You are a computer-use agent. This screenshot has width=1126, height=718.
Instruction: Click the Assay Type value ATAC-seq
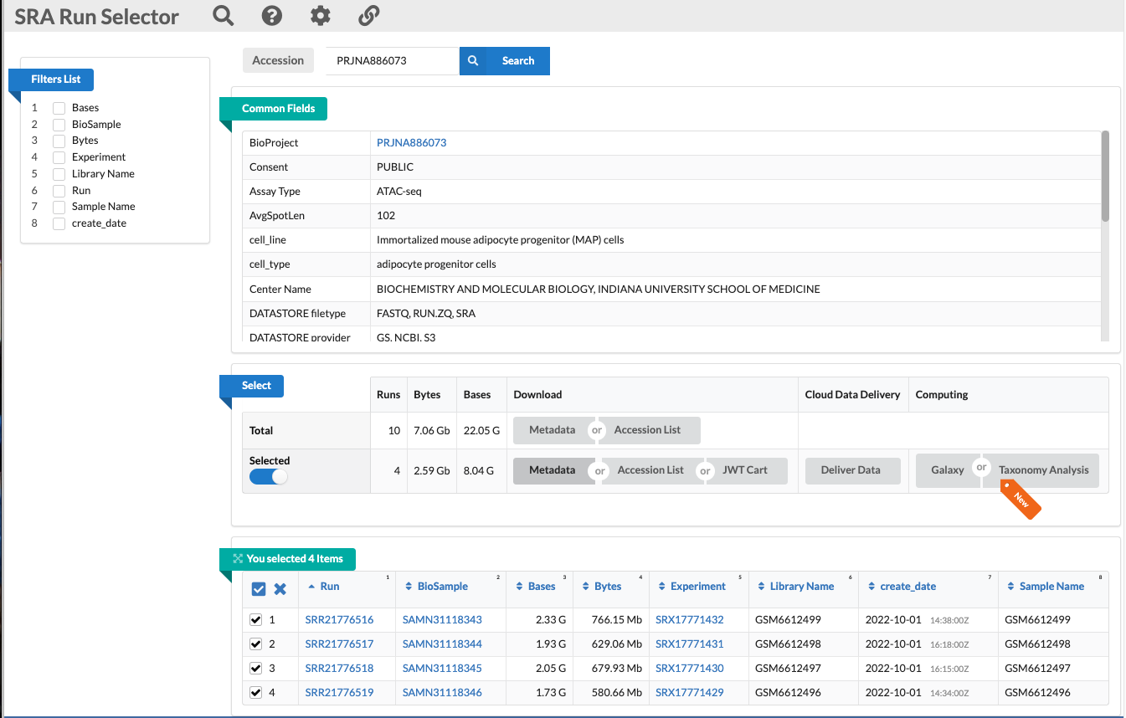(x=399, y=192)
